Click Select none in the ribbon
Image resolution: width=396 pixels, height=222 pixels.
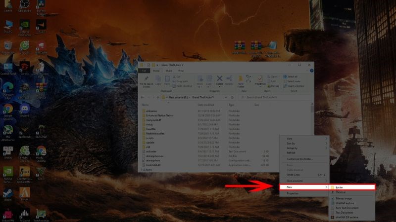pos(292,81)
